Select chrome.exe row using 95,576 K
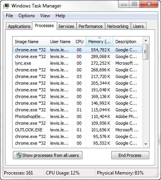 (77, 136)
